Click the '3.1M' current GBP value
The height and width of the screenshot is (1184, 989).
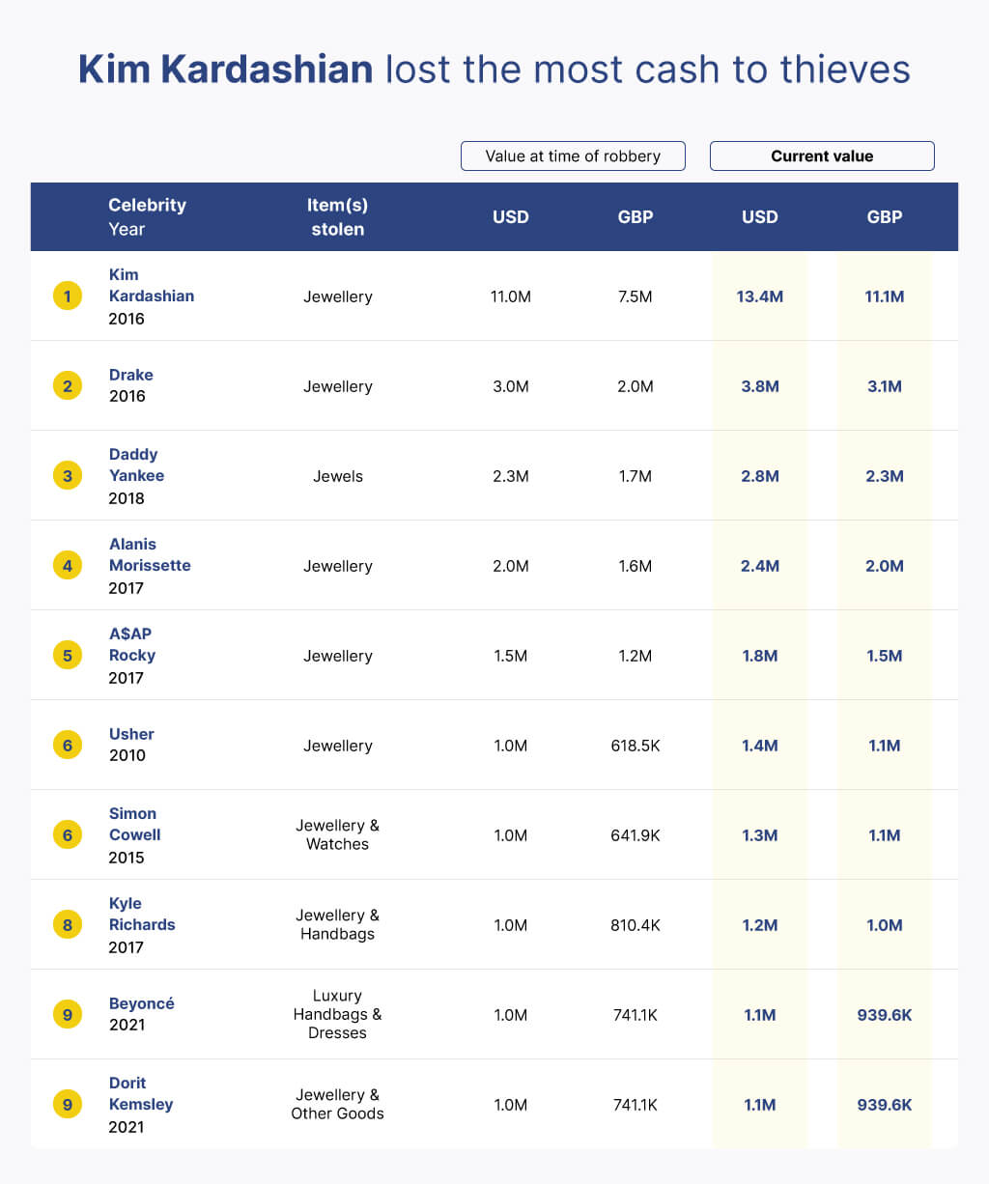[885, 386]
